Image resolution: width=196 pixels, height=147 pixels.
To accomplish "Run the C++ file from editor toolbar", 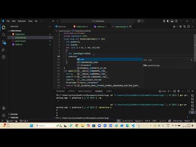I will click(174, 27).
